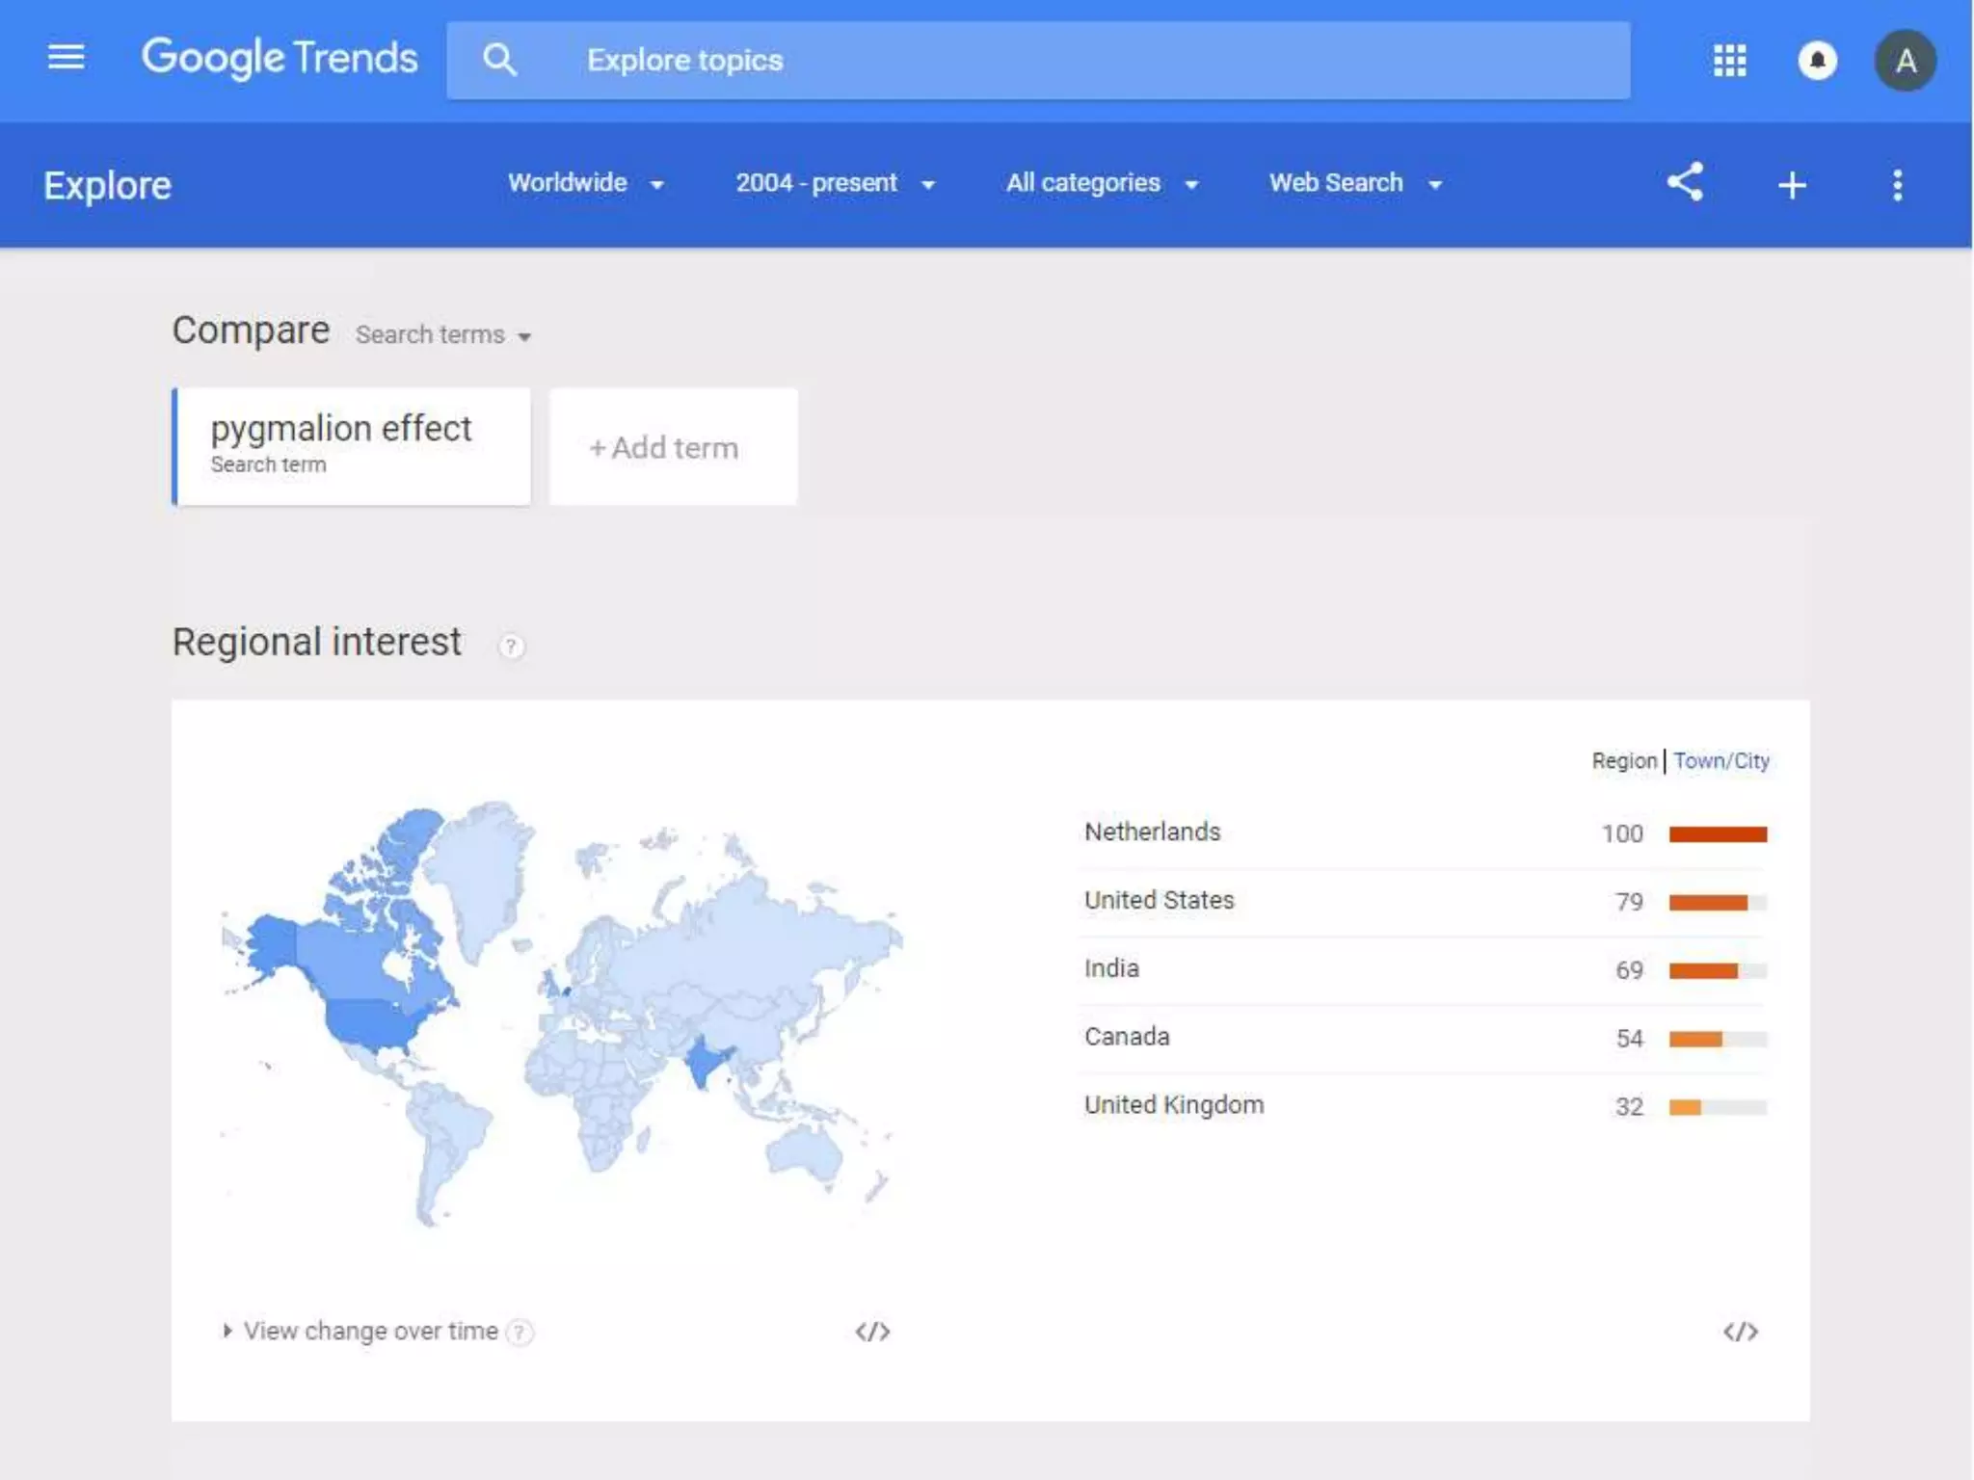Open the Web Search type dropdown

click(x=1354, y=183)
